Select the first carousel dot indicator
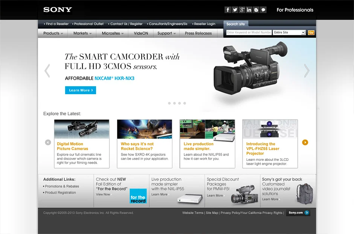 (169, 103)
